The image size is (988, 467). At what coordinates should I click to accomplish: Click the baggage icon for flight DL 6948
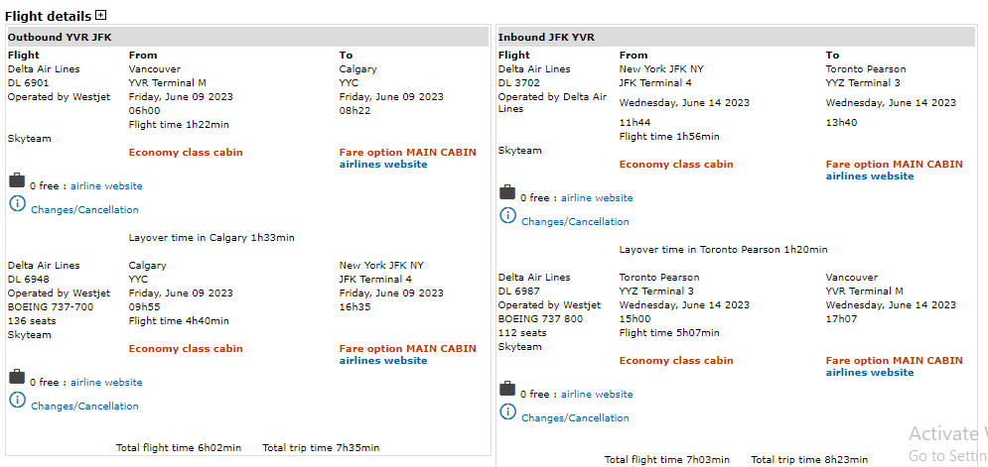(16, 377)
